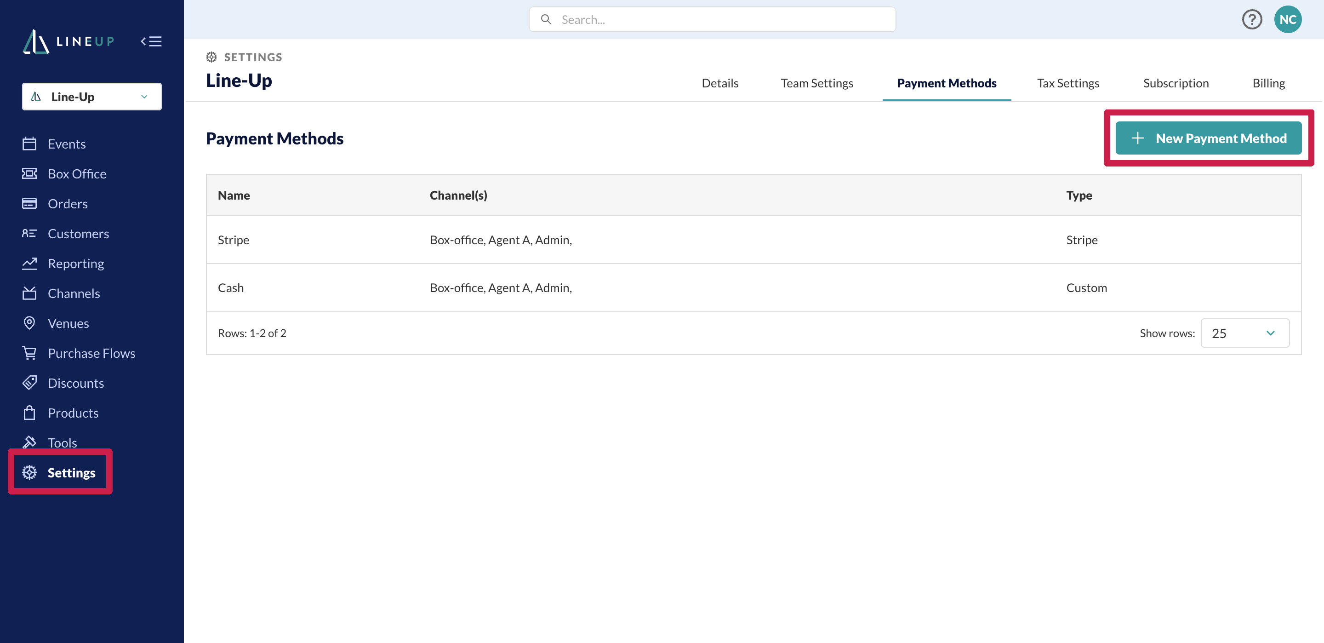Open Venues from the sidebar
Viewport: 1324px width, 643px height.
point(68,322)
